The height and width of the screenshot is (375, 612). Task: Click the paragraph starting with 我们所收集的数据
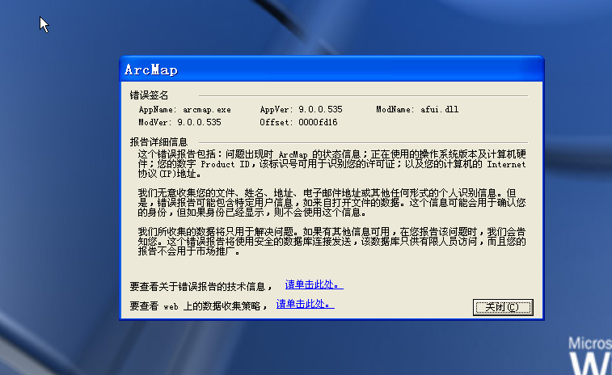331,242
